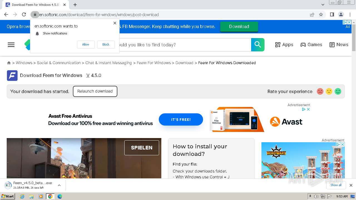Image resolution: width=356 pixels, height=200 pixels.
Task: Click the ad choices icon on top banner
Action: pyautogui.click(x=345, y=22)
